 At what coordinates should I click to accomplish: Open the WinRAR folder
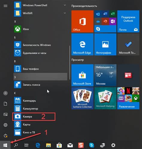[40, 13]
